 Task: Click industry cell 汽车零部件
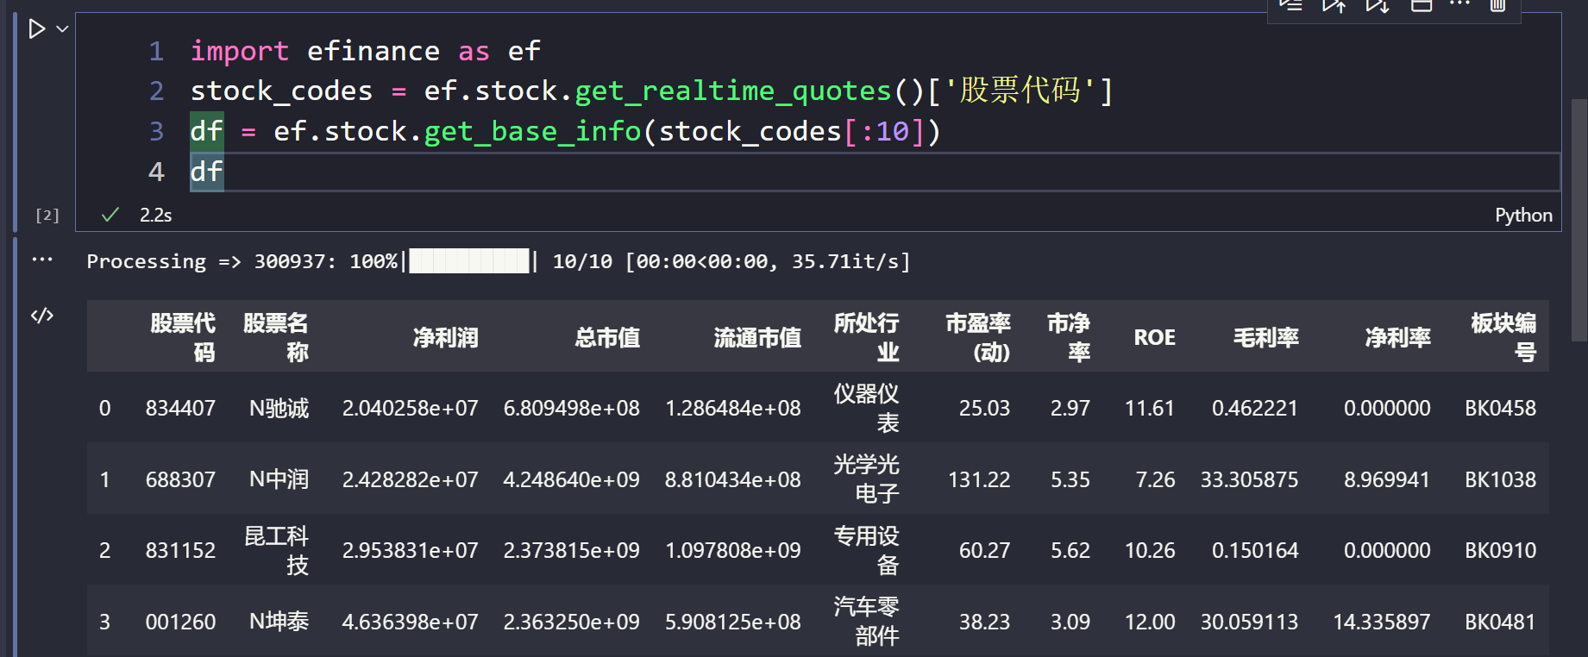pyautogui.click(x=866, y=622)
